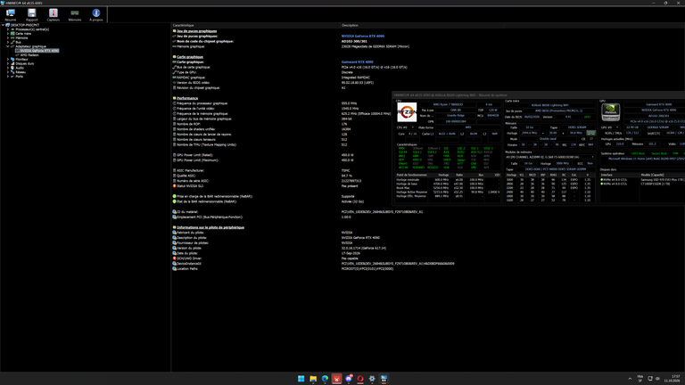The height and width of the screenshot is (385, 685).
Task: Open the memory module selector dropdown
Action: [x=550, y=157]
